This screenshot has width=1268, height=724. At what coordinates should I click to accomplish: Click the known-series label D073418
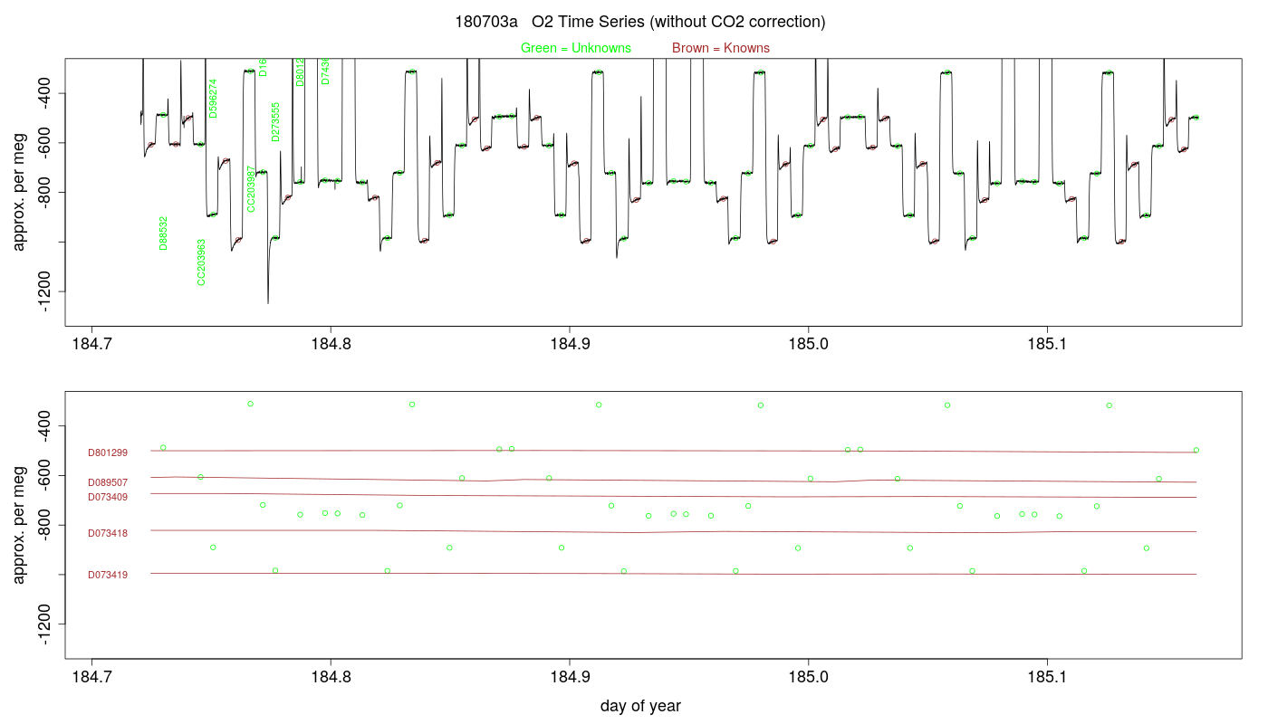coord(108,533)
